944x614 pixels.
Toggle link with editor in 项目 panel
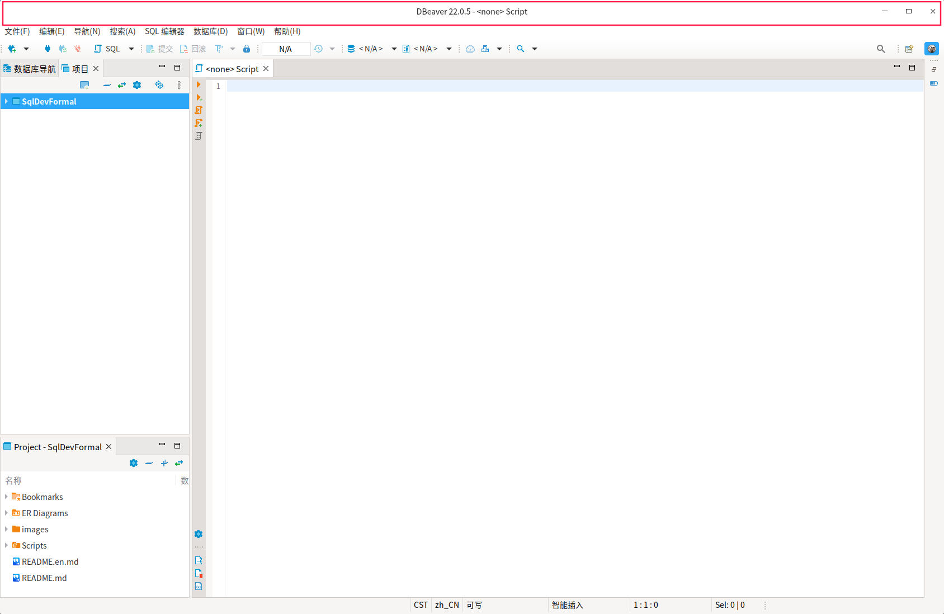[x=122, y=85]
